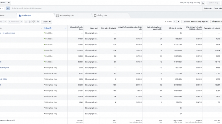Click the refresh icon beside update time
This screenshot has height=124, width=222.
(x=203, y=3)
